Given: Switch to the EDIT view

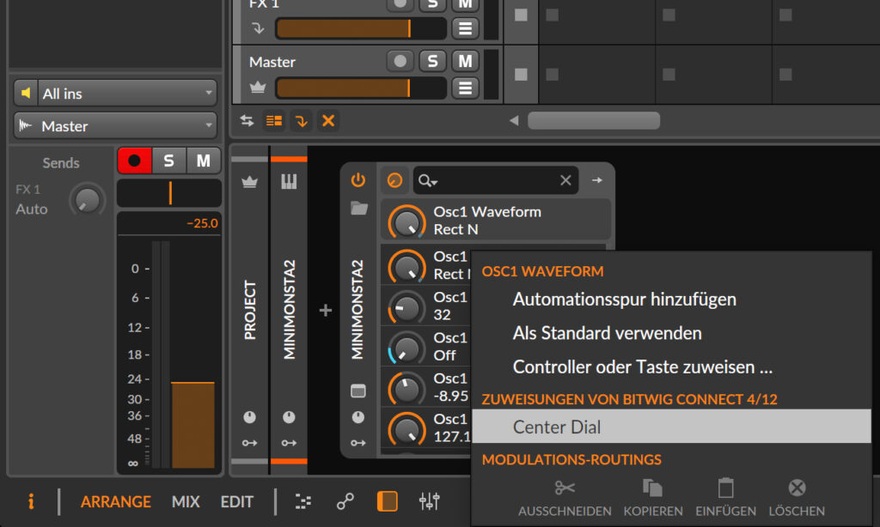Looking at the screenshot, I should pos(237,502).
